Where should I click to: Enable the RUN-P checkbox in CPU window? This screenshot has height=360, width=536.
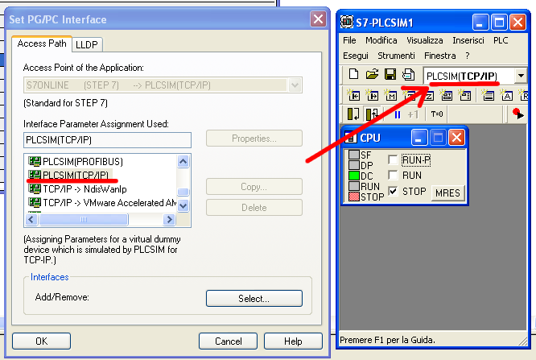pyautogui.click(x=393, y=159)
